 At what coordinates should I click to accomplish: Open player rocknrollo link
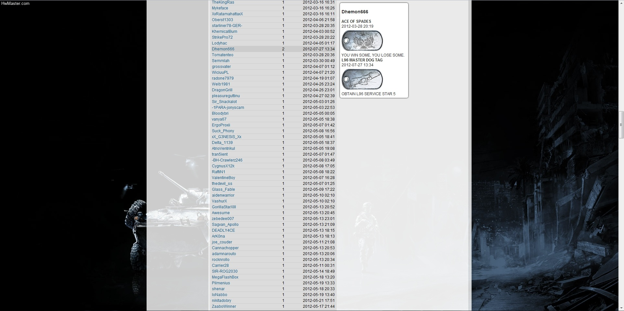click(221, 260)
